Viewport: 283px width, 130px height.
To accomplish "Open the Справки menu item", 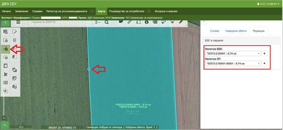I will (37, 11).
